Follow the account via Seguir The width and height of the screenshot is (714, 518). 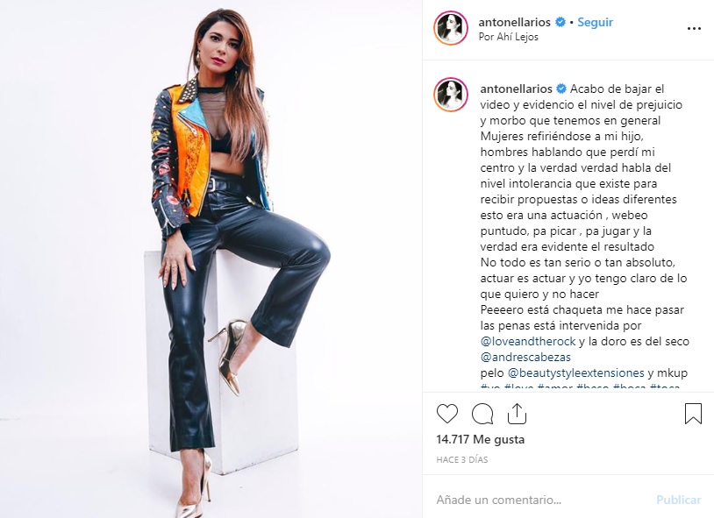595,22
